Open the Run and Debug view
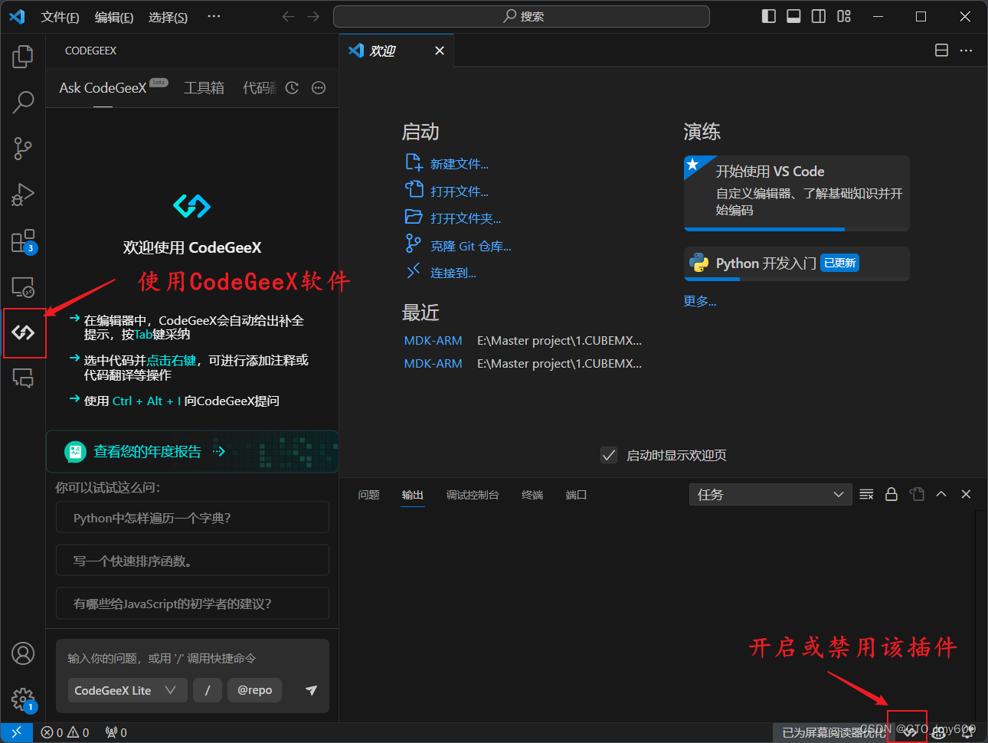 tap(23, 195)
